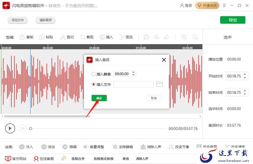Click the 00:00.00/03:57.76 time readout
Viewport: 253px width, 164px height.
pyautogui.click(x=183, y=129)
